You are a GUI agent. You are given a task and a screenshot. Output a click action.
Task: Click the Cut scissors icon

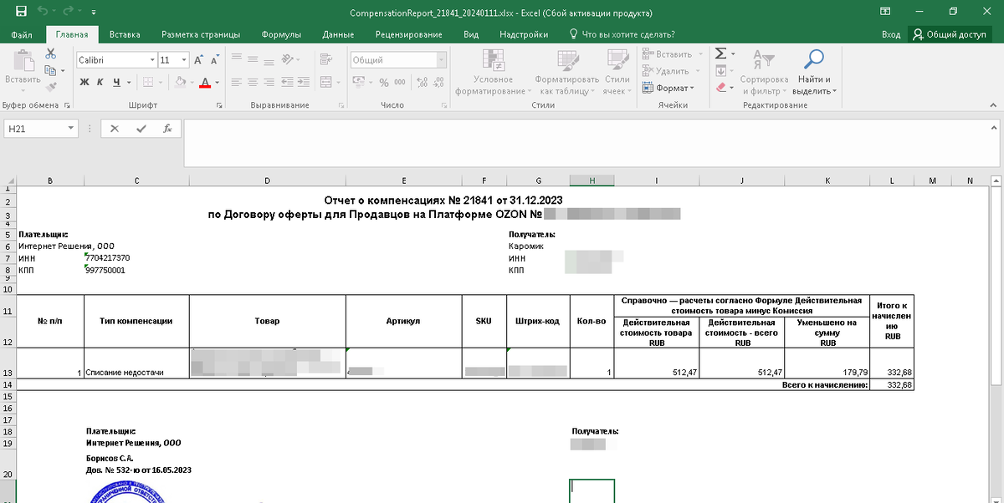pos(50,53)
